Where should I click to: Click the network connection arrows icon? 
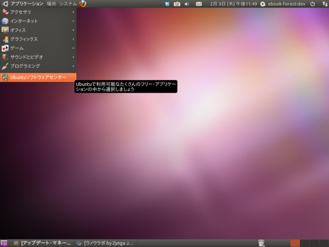(325, 4)
